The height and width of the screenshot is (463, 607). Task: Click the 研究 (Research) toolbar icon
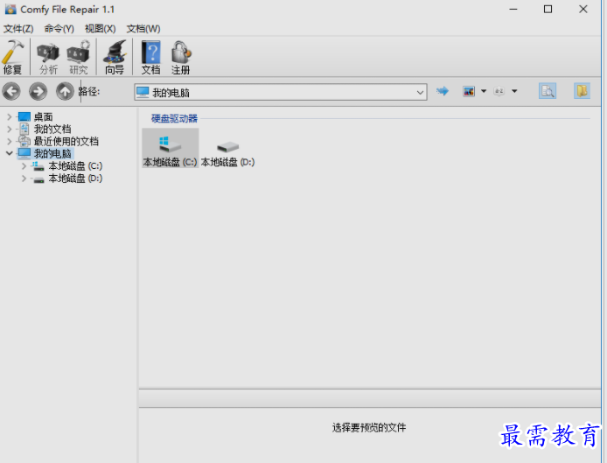pos(79,57)
